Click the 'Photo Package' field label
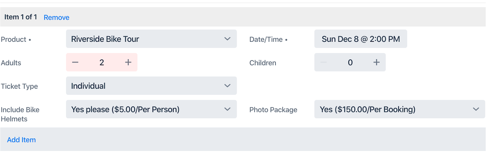Screen dimensions: 488x154 (x=273, y=110)
